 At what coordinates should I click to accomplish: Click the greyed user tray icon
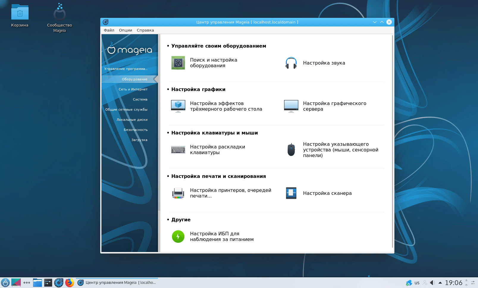click(x=425, y=283)
